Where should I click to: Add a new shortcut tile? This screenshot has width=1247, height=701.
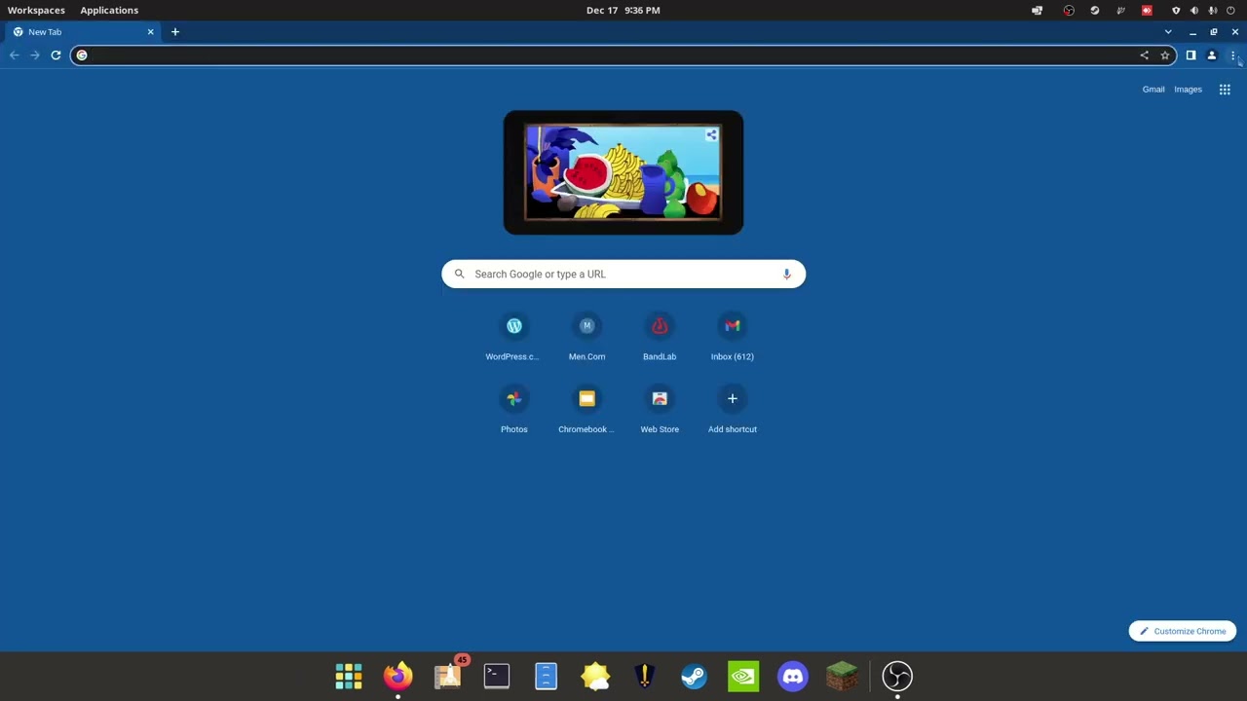coord(733,410)
